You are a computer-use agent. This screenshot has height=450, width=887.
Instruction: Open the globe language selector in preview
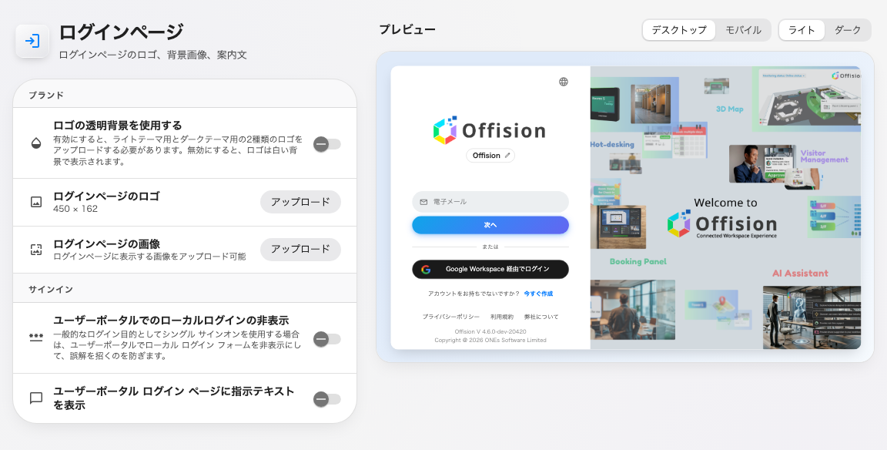click(564, 82)
